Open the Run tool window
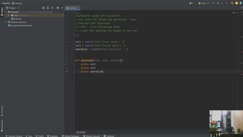This screenshot has height=137, width=243. pos(29,136)
